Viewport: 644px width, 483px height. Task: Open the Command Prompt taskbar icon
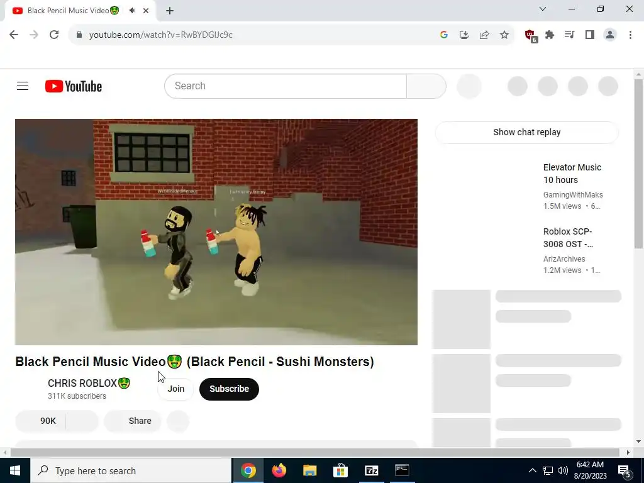pyautogui.click(x=402, y=470)
